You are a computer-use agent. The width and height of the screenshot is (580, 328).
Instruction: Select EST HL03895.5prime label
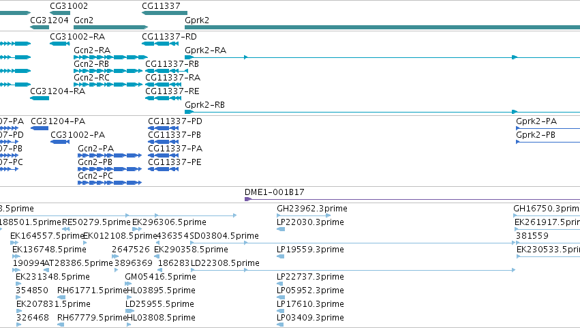162,290
